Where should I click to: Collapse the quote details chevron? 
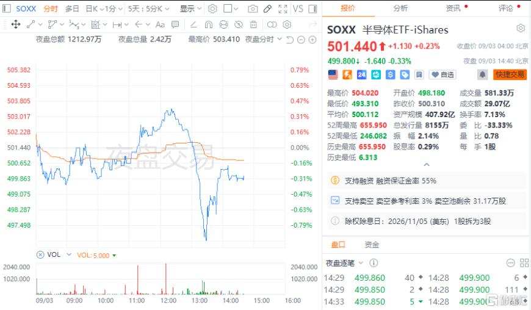click(x=427, y=165)
